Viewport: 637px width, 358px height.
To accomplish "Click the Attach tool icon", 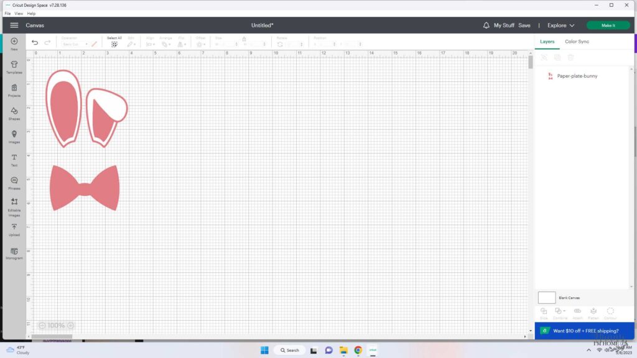I will pyautogui.click(x=577, y=311).
